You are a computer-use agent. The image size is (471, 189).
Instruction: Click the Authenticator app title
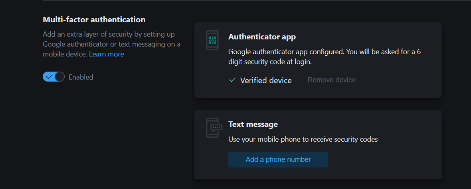(262, 37)
